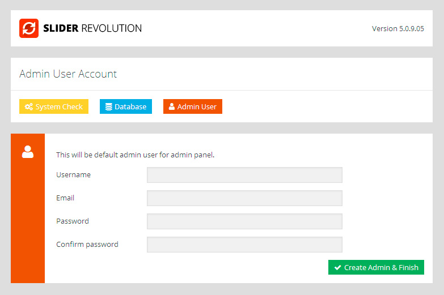Click into the Email text box

point(244,198)
